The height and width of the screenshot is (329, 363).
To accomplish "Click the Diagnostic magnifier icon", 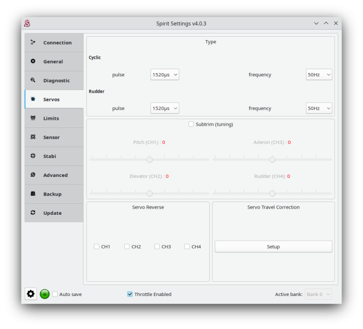I will (33, 80).
